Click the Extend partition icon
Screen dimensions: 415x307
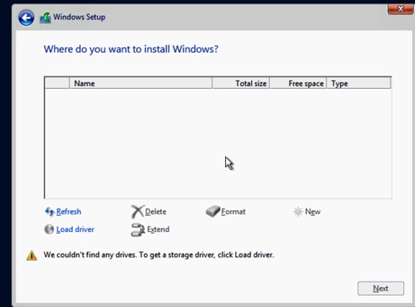138,230
